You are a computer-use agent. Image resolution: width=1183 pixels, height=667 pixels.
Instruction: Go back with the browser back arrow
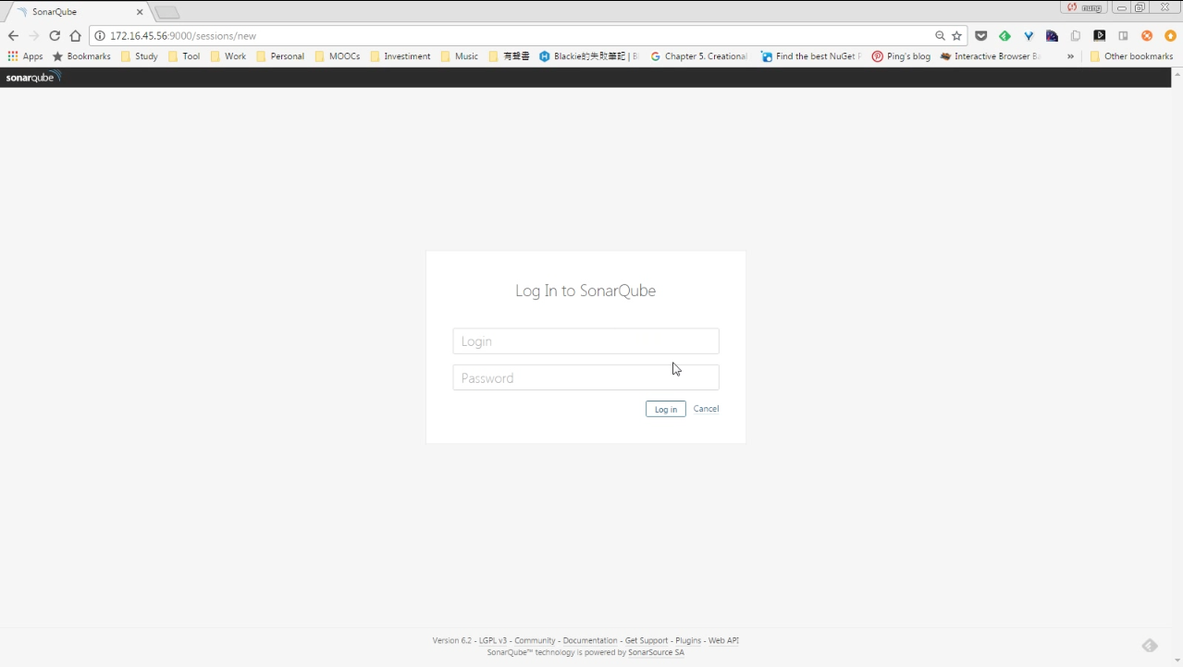point(13,36)
